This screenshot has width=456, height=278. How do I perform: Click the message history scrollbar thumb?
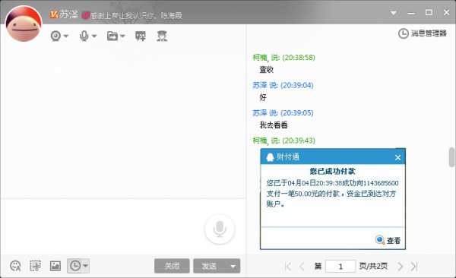click(x=451, y=157)
